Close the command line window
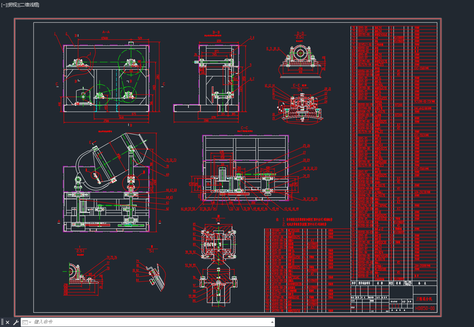474x327 pixels. tap(8, 322)
